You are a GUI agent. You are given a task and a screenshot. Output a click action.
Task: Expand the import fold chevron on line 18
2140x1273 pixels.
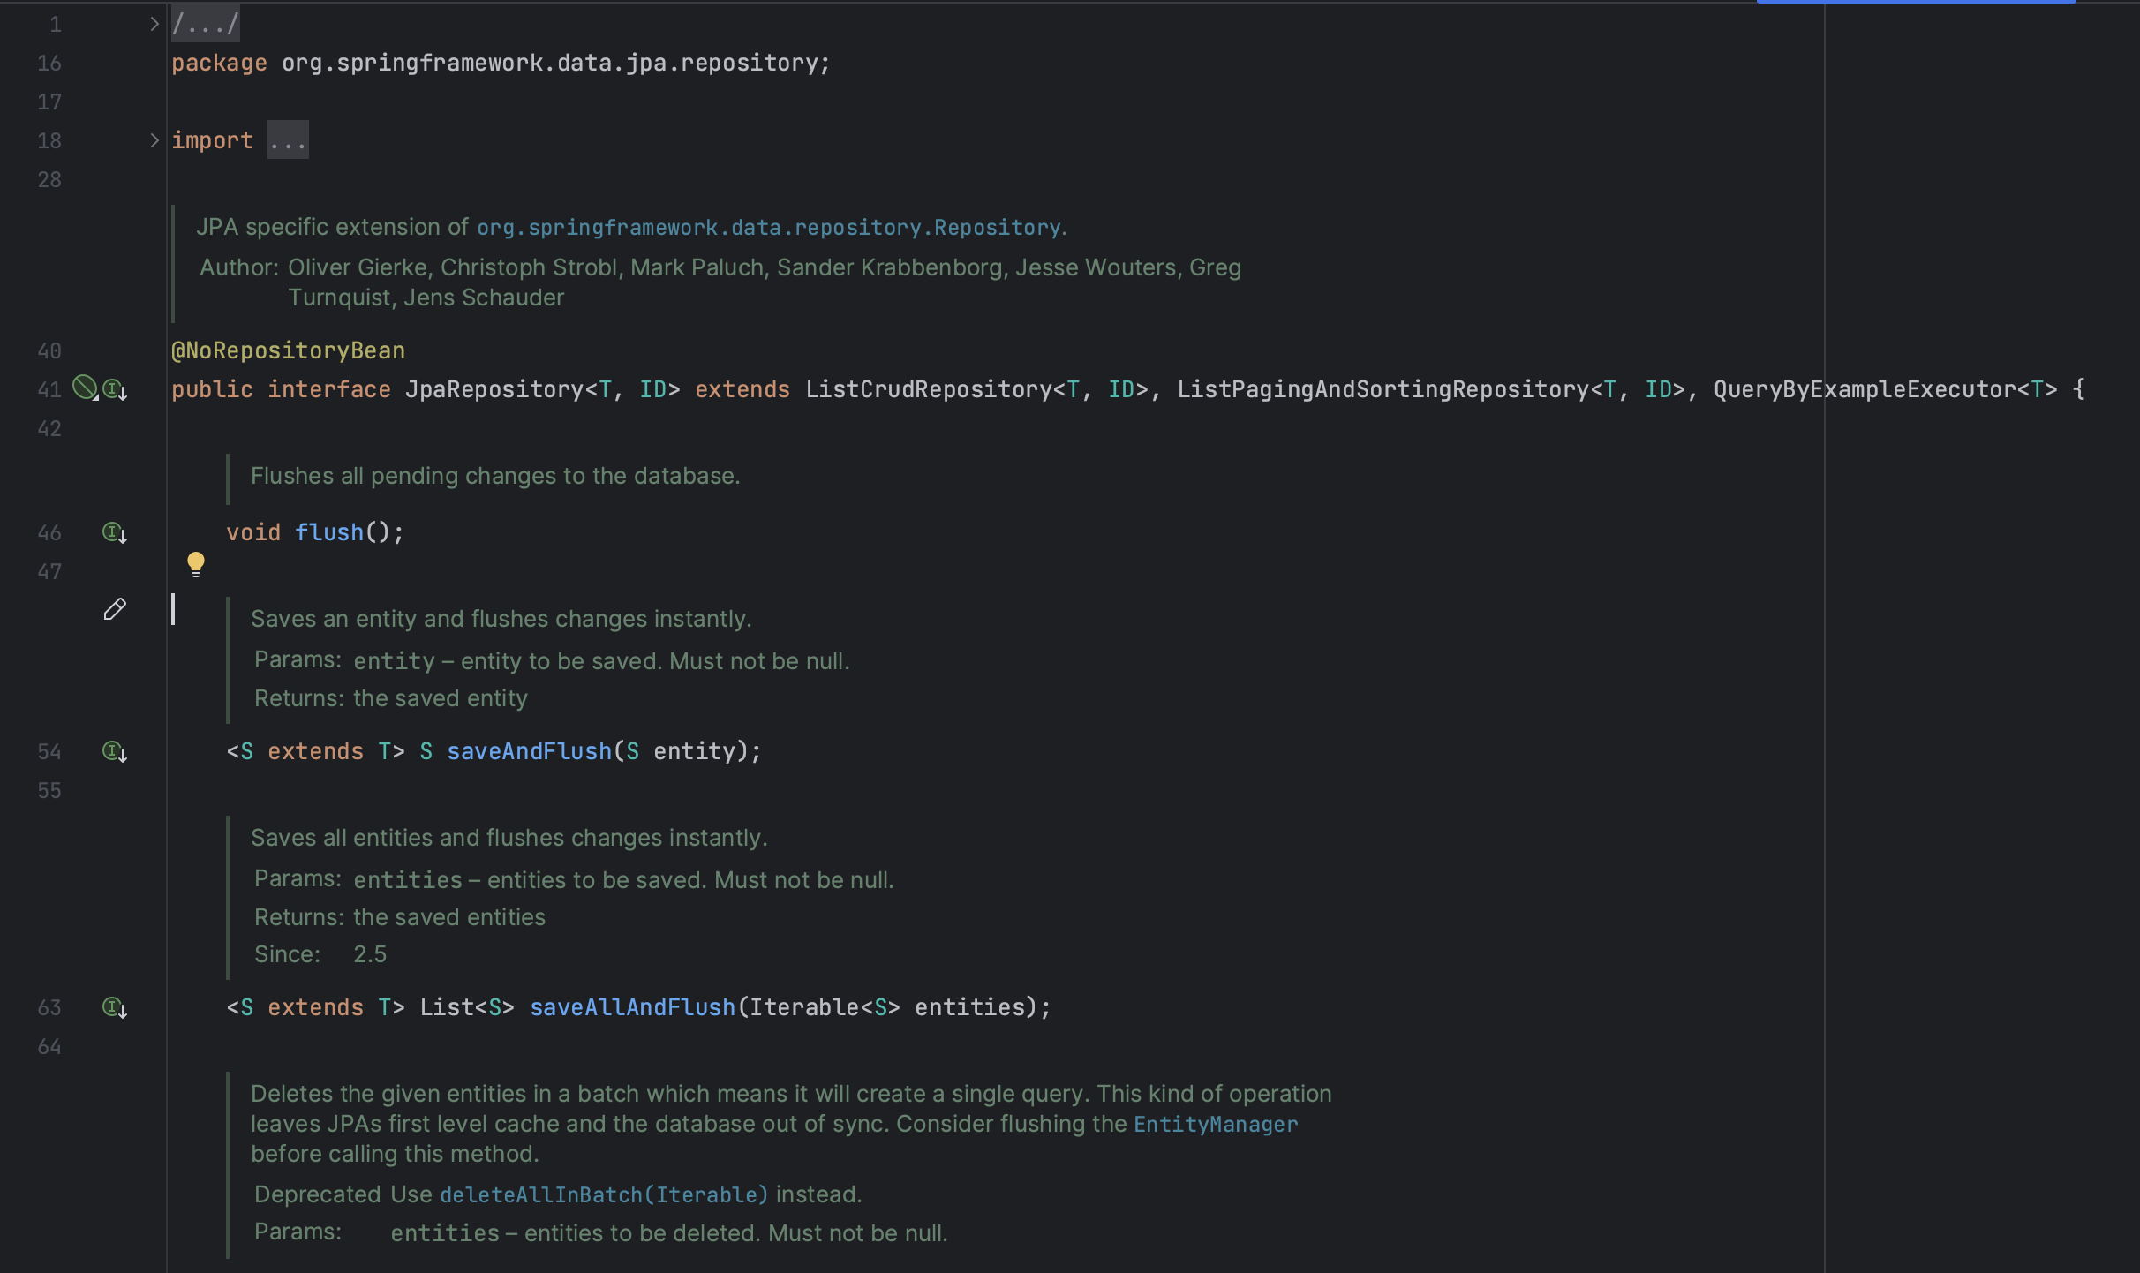click(x=154, y=140)
